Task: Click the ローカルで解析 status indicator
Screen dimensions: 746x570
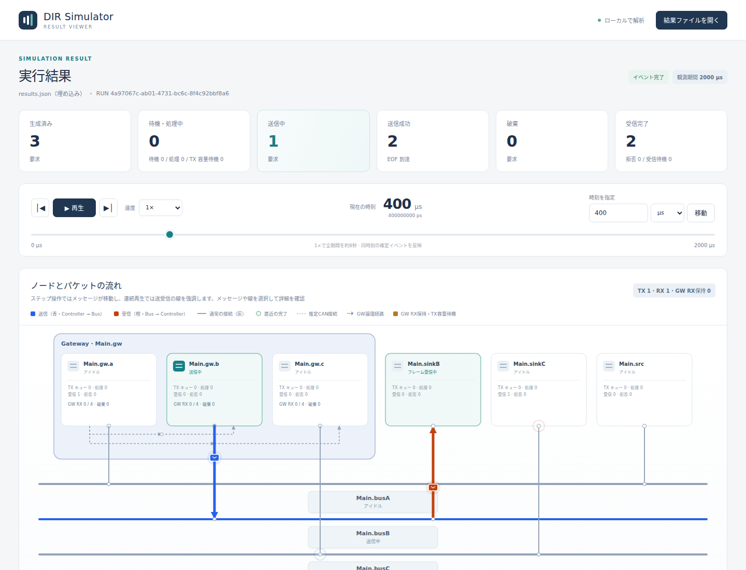Action: [621, 21]
